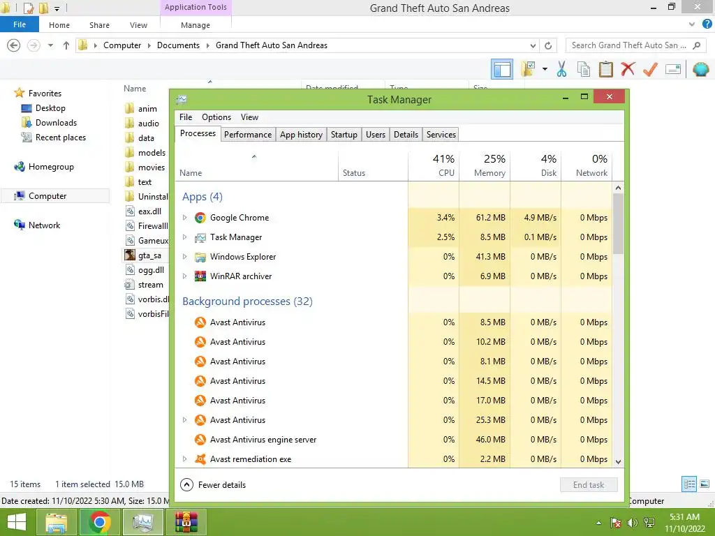Open the Home ribbon tab in Explorer

click(59, 25)
